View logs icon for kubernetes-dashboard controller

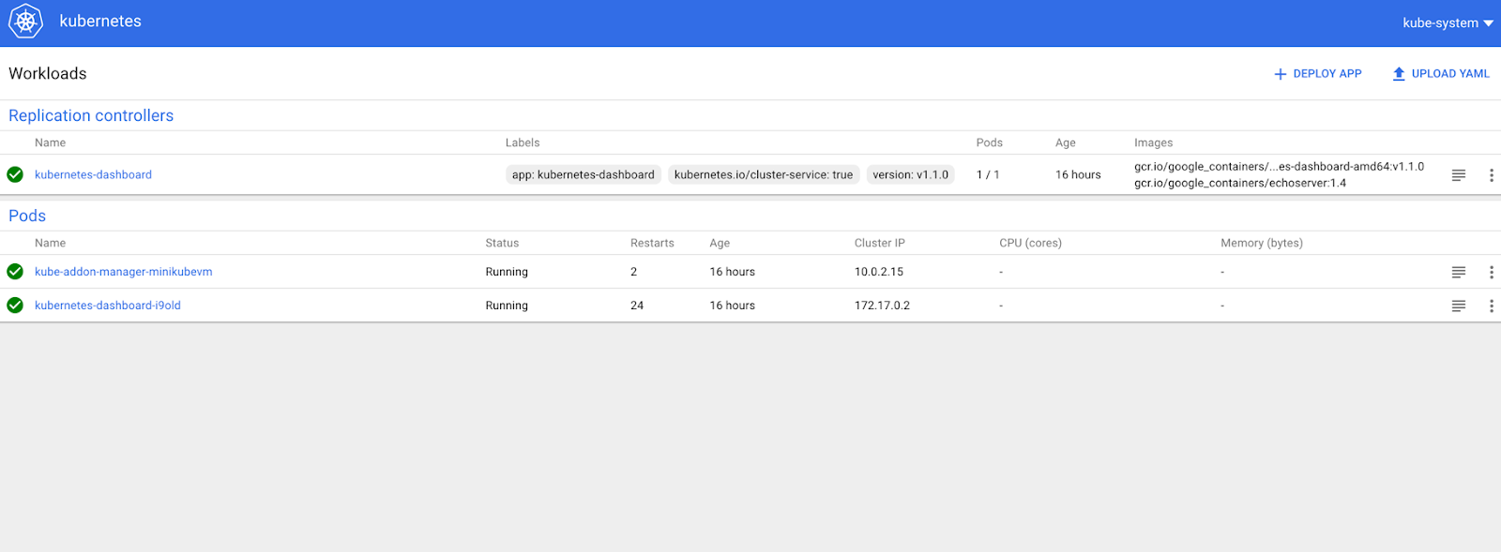[1458, 175]
